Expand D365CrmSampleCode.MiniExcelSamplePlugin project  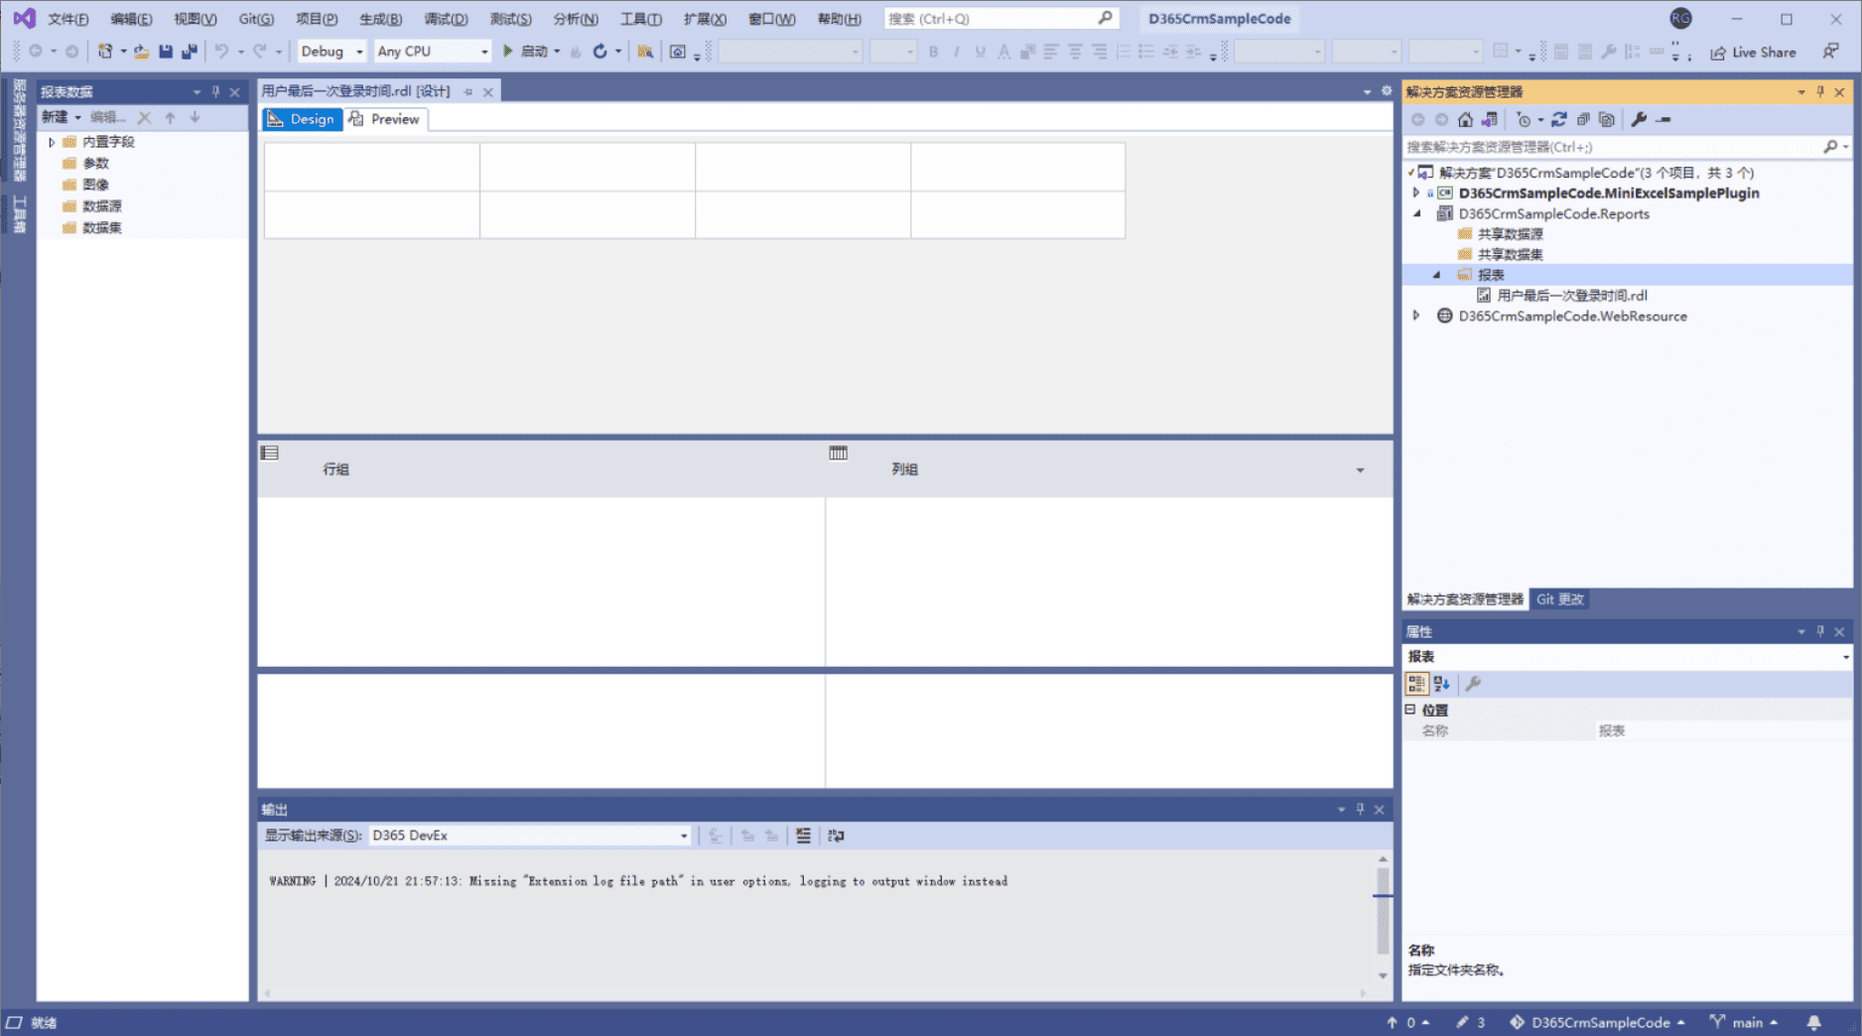coord(1416,194)
